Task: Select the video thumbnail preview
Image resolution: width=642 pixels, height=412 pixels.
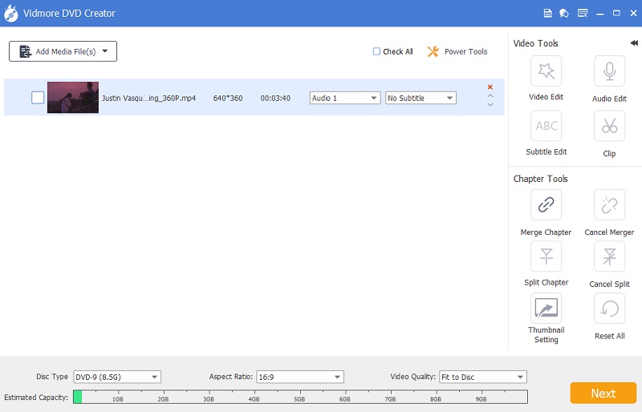Action: pyautogui.click(x=73, y=98)
